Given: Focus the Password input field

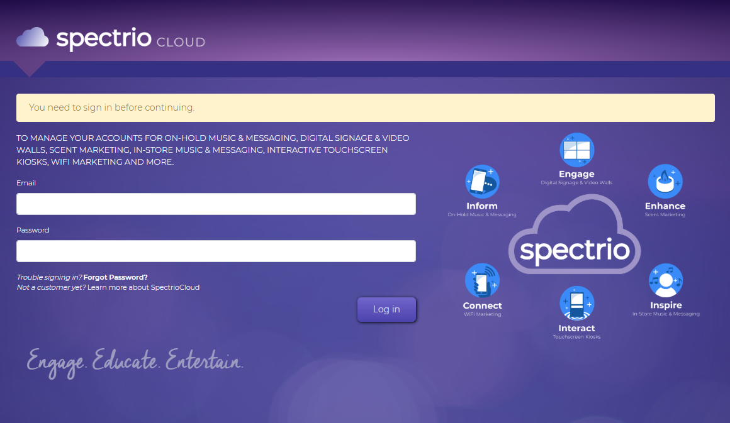Looking at the screenshot, I should (216, 251).
